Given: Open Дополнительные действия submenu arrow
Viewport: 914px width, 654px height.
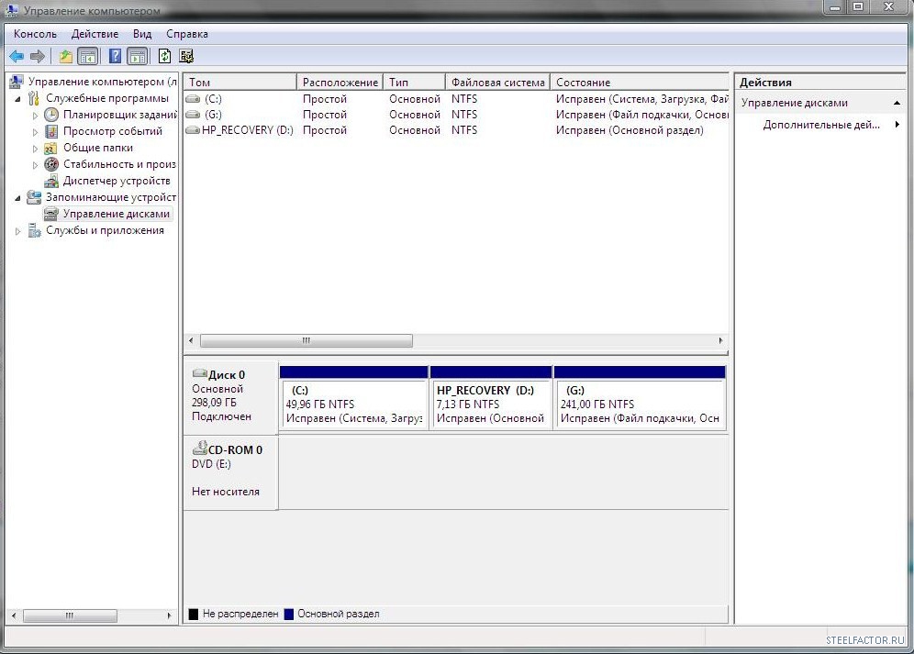Looking at the screenshot, I should [x=897, y=125].
